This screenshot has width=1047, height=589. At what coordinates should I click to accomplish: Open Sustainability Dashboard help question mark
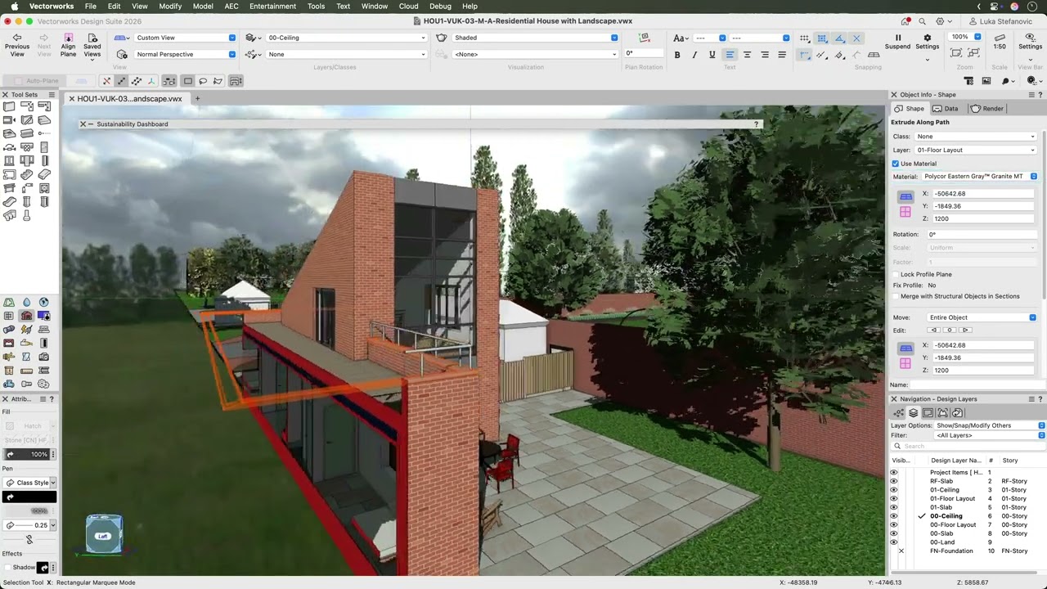757,124
